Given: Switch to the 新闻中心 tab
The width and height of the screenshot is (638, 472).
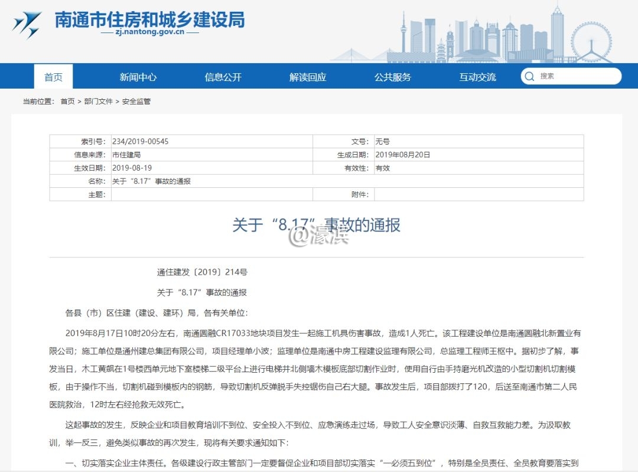Looking at the screenshot, I should pos(138,77).
